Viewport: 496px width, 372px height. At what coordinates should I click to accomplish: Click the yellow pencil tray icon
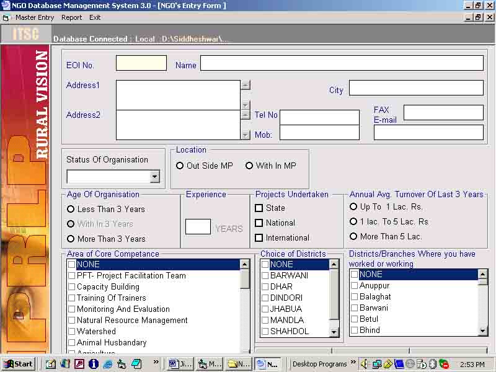[388, 364]
